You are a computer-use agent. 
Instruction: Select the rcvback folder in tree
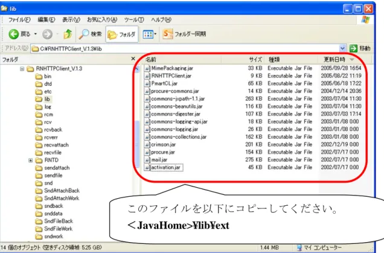[49, 130]
